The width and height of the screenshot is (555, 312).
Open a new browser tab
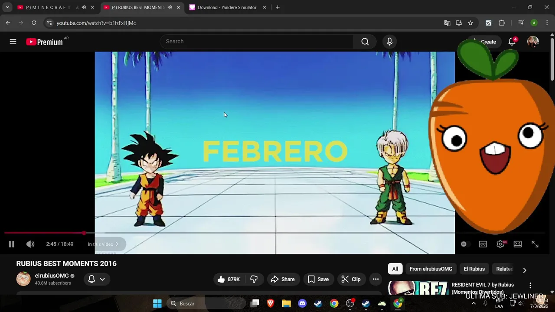pos(277,7)
